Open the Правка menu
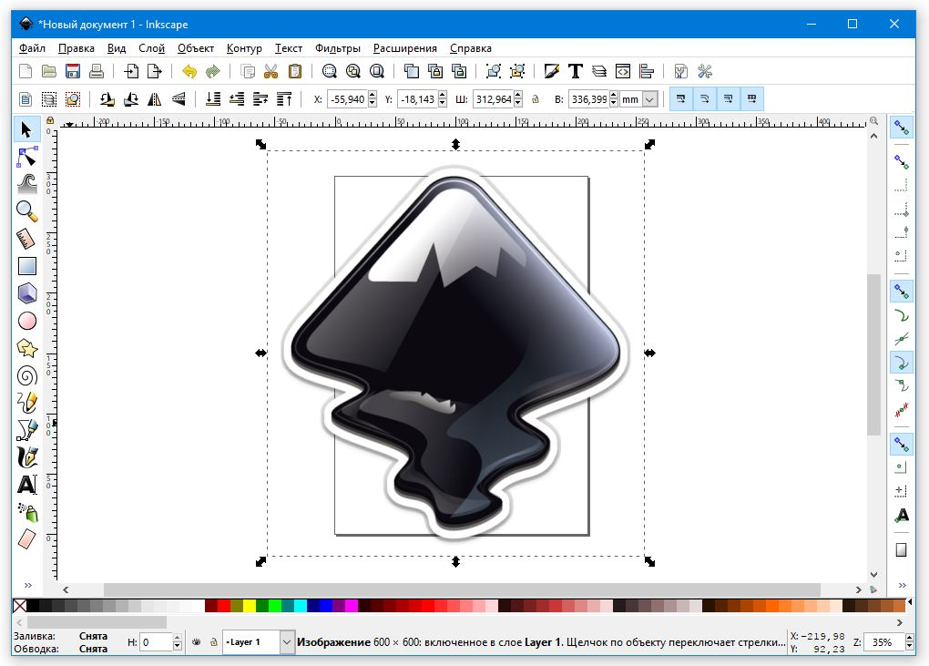Viewport: 929px width, 666px height. click(x=76, y=48)
